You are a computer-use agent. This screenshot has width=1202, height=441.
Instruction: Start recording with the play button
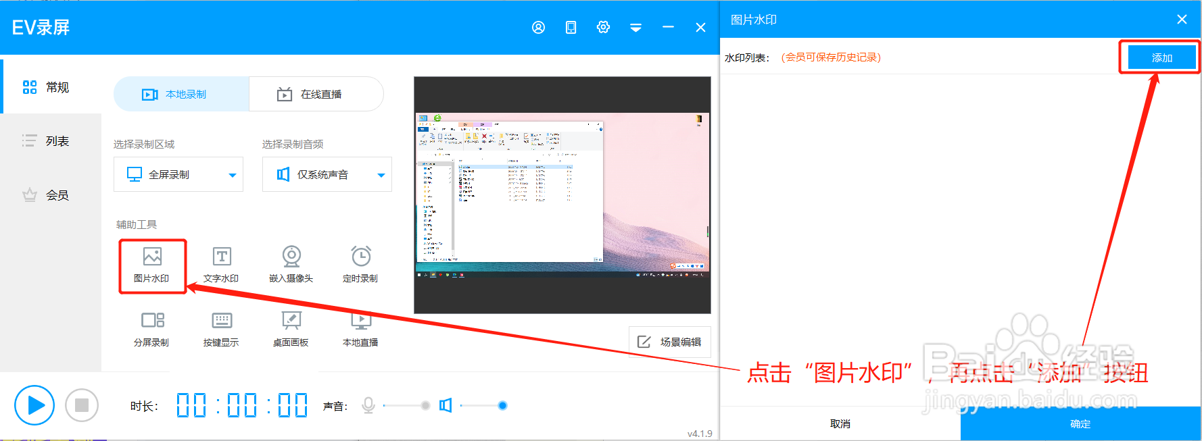[34, 405]
